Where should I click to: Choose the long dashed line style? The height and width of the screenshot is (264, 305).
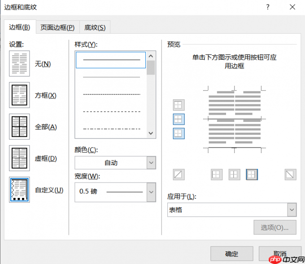coord(111,112)
